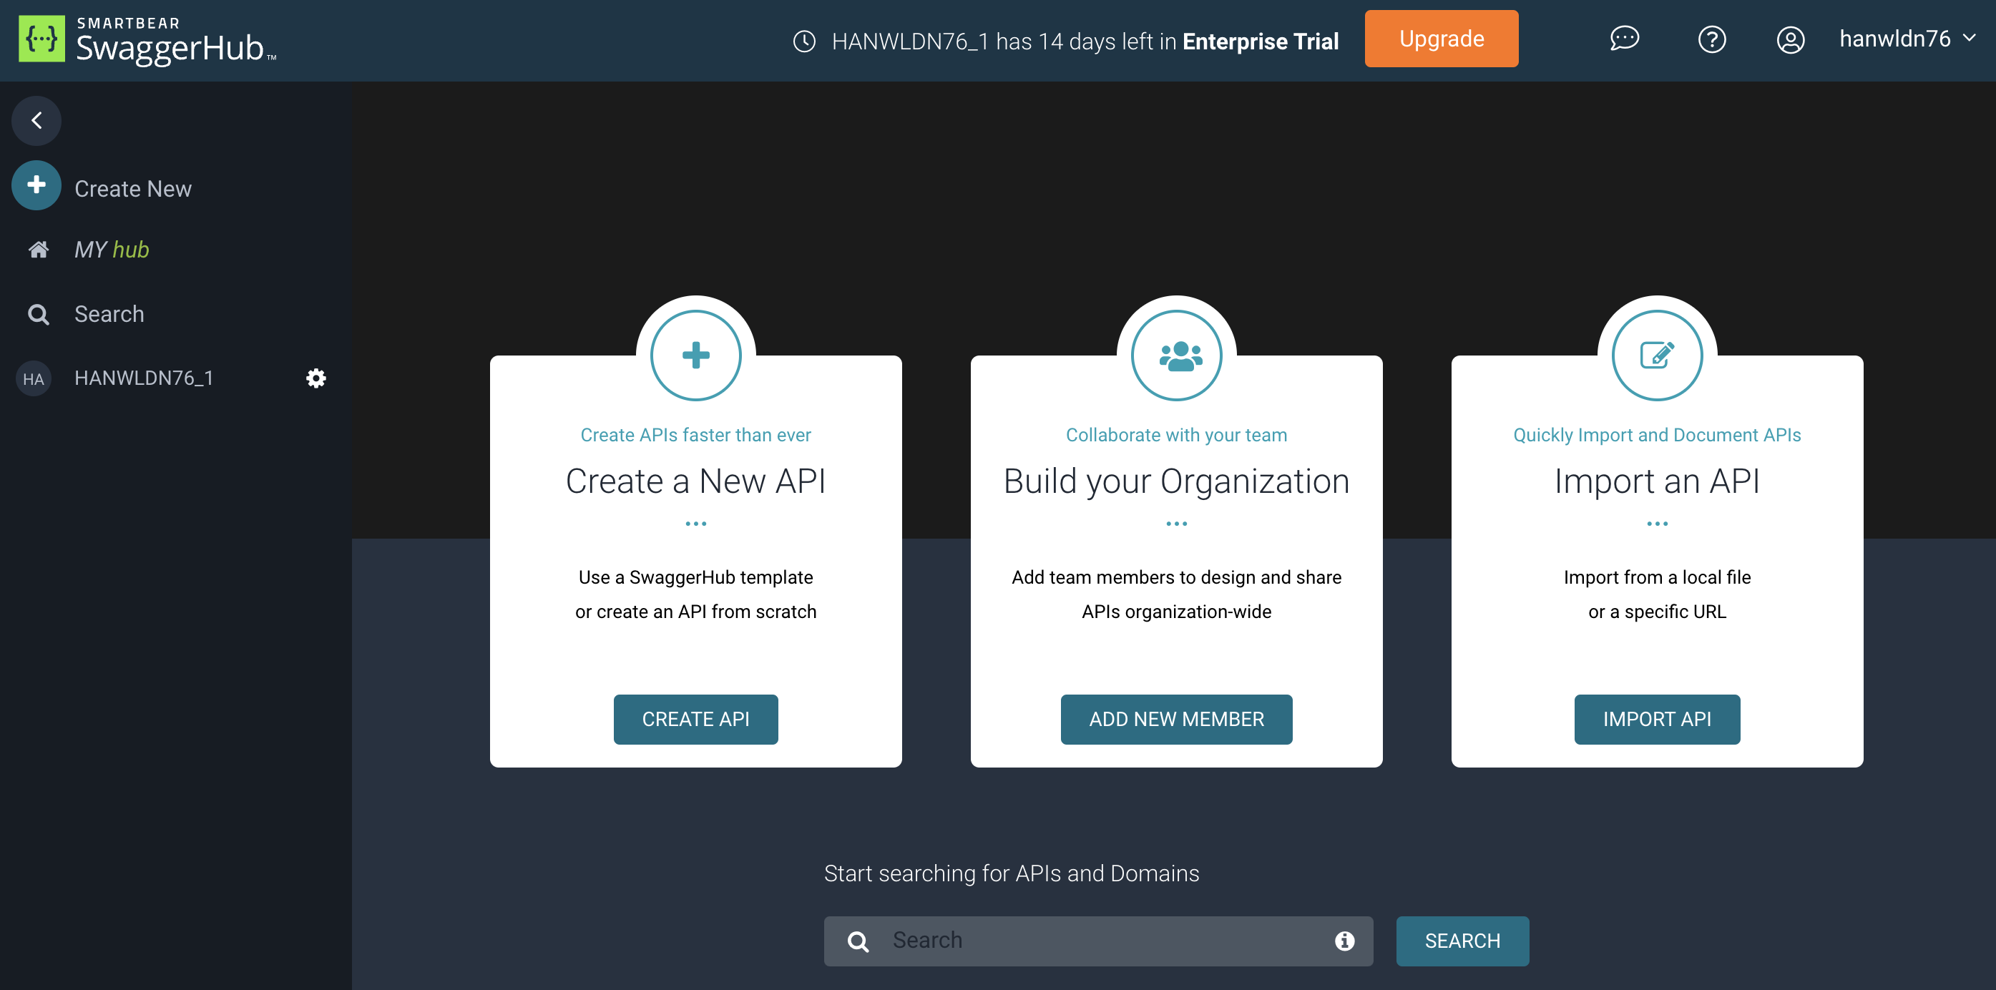Viewport: 1996px width, 990px height.
Task: Open the feedback chat bubble icon
Action: point(1624,39)
